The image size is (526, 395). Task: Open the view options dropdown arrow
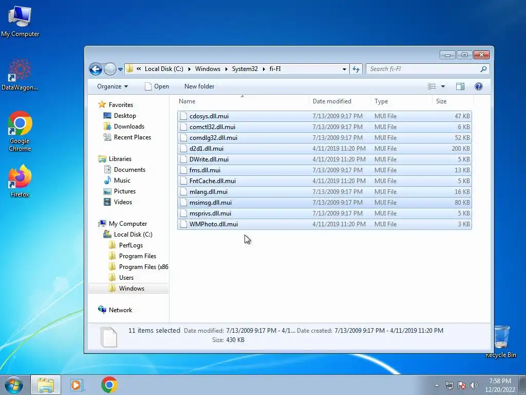pyautogui.click(x=443, y=86)
